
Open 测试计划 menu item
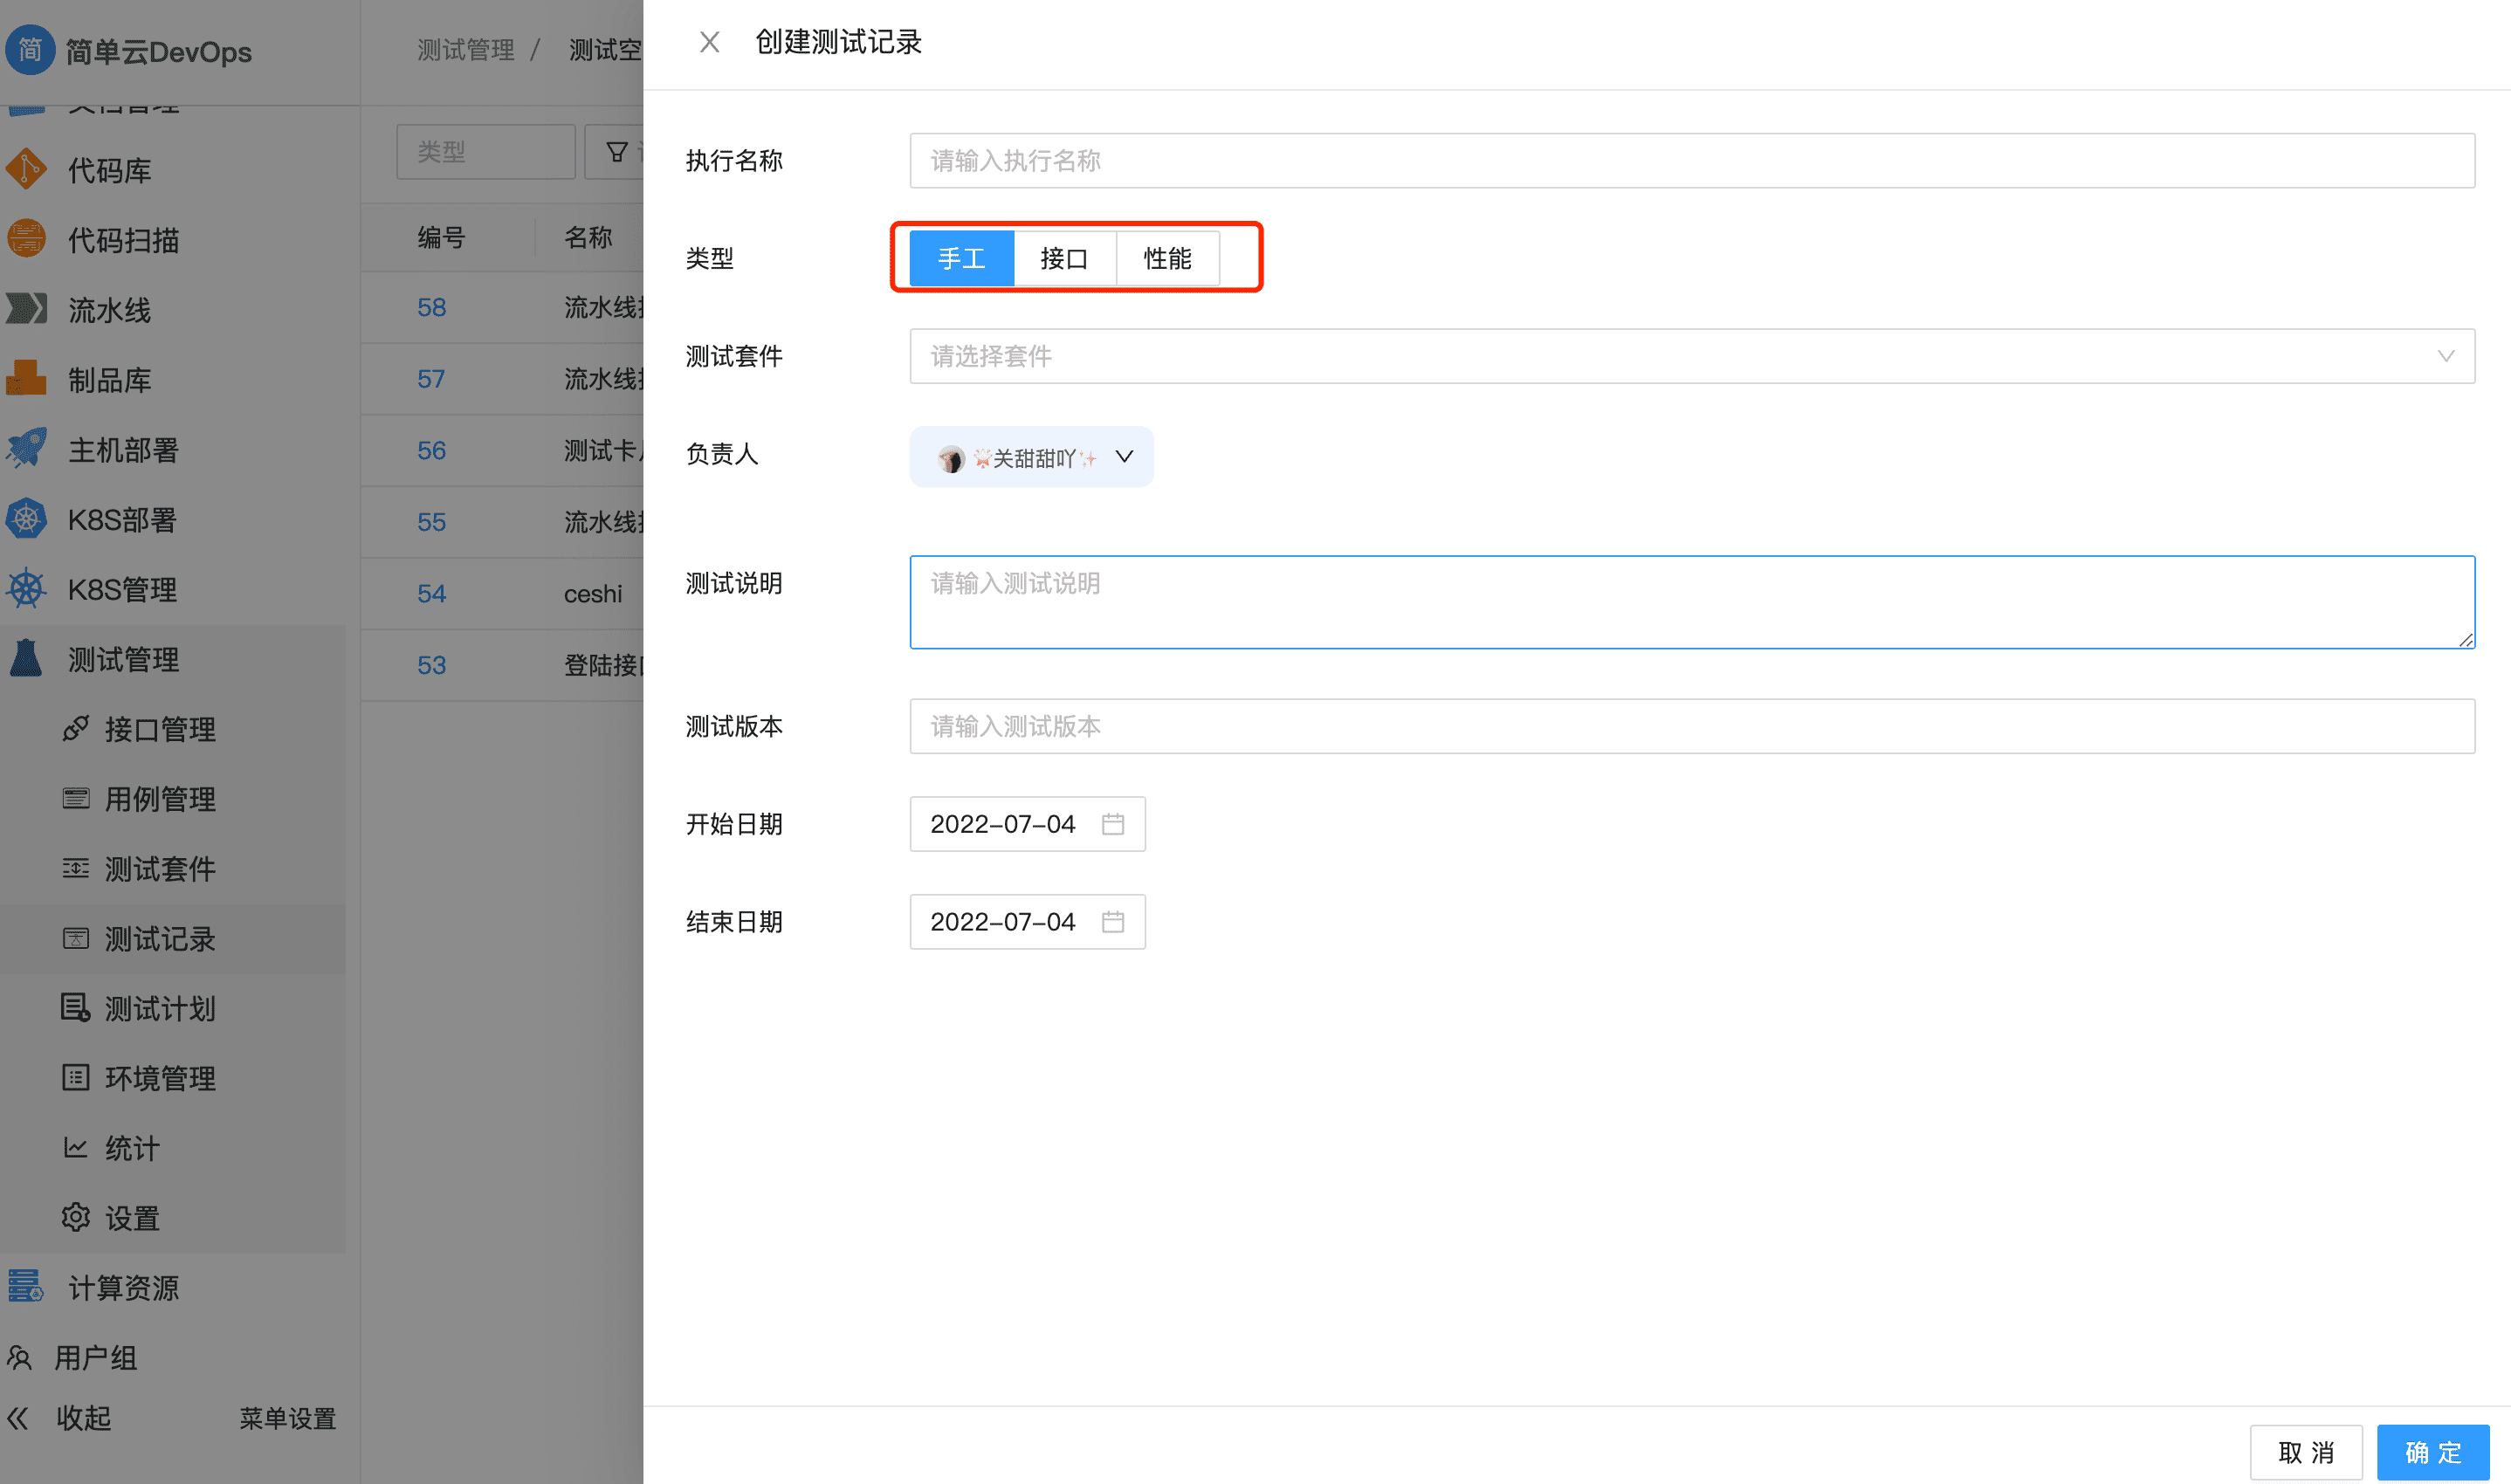(160, 1008)
